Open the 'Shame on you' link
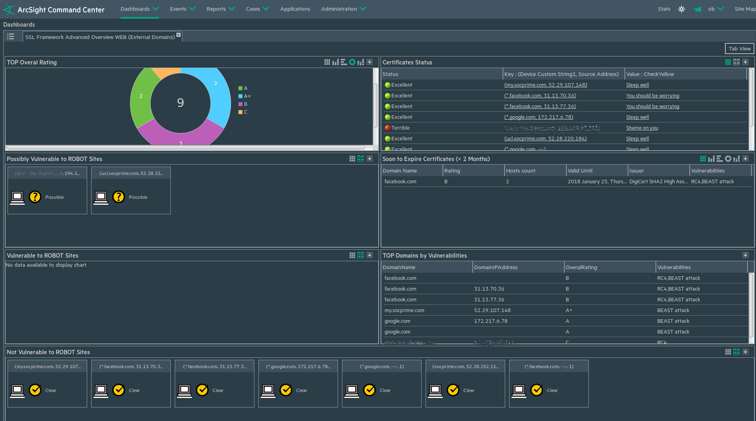The height and width of the screenshot is (421, 756). [642, 128]
